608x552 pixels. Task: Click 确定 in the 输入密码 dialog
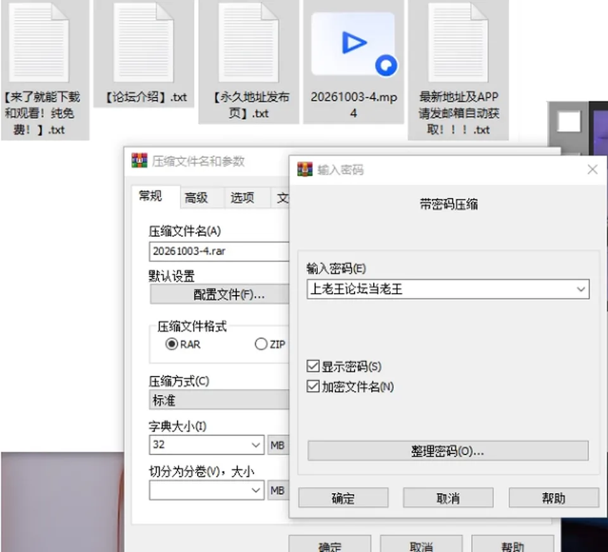[343, 498]
